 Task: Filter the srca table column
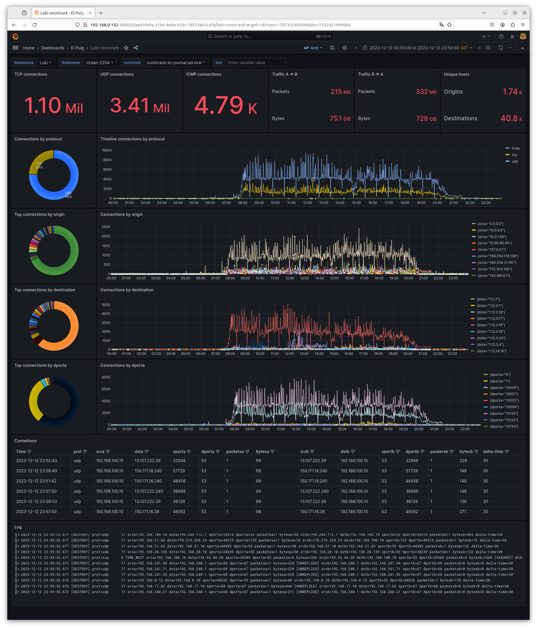(108, 451)
